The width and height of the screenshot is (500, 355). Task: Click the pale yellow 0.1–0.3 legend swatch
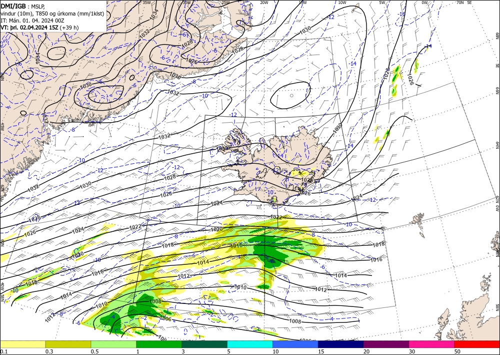(22, 344)
